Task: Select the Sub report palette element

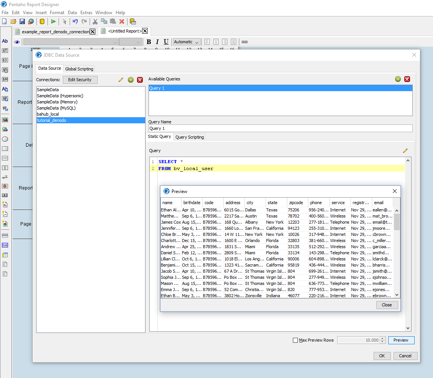Action: point(5,245)
